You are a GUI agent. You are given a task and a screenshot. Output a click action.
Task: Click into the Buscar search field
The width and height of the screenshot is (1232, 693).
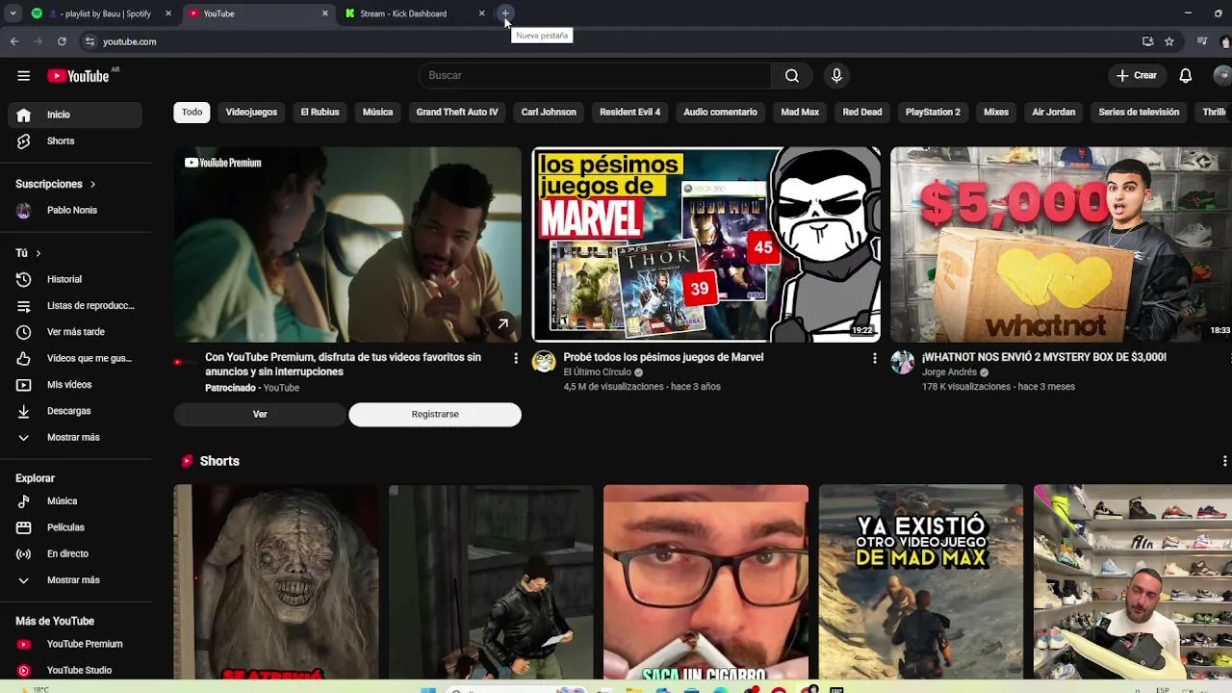pyautogui.click(x=594, y=75)
